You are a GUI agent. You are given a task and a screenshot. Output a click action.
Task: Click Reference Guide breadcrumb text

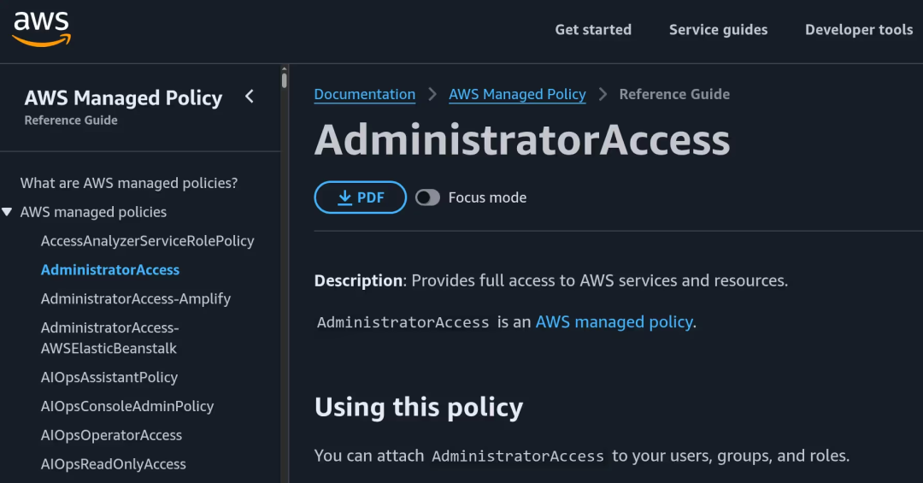[674, 94]
